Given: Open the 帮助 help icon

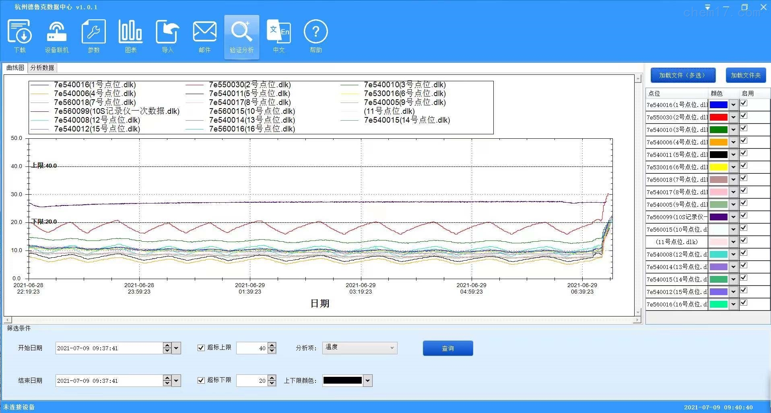Looking at the screenshot, I should tap(315, 36).
